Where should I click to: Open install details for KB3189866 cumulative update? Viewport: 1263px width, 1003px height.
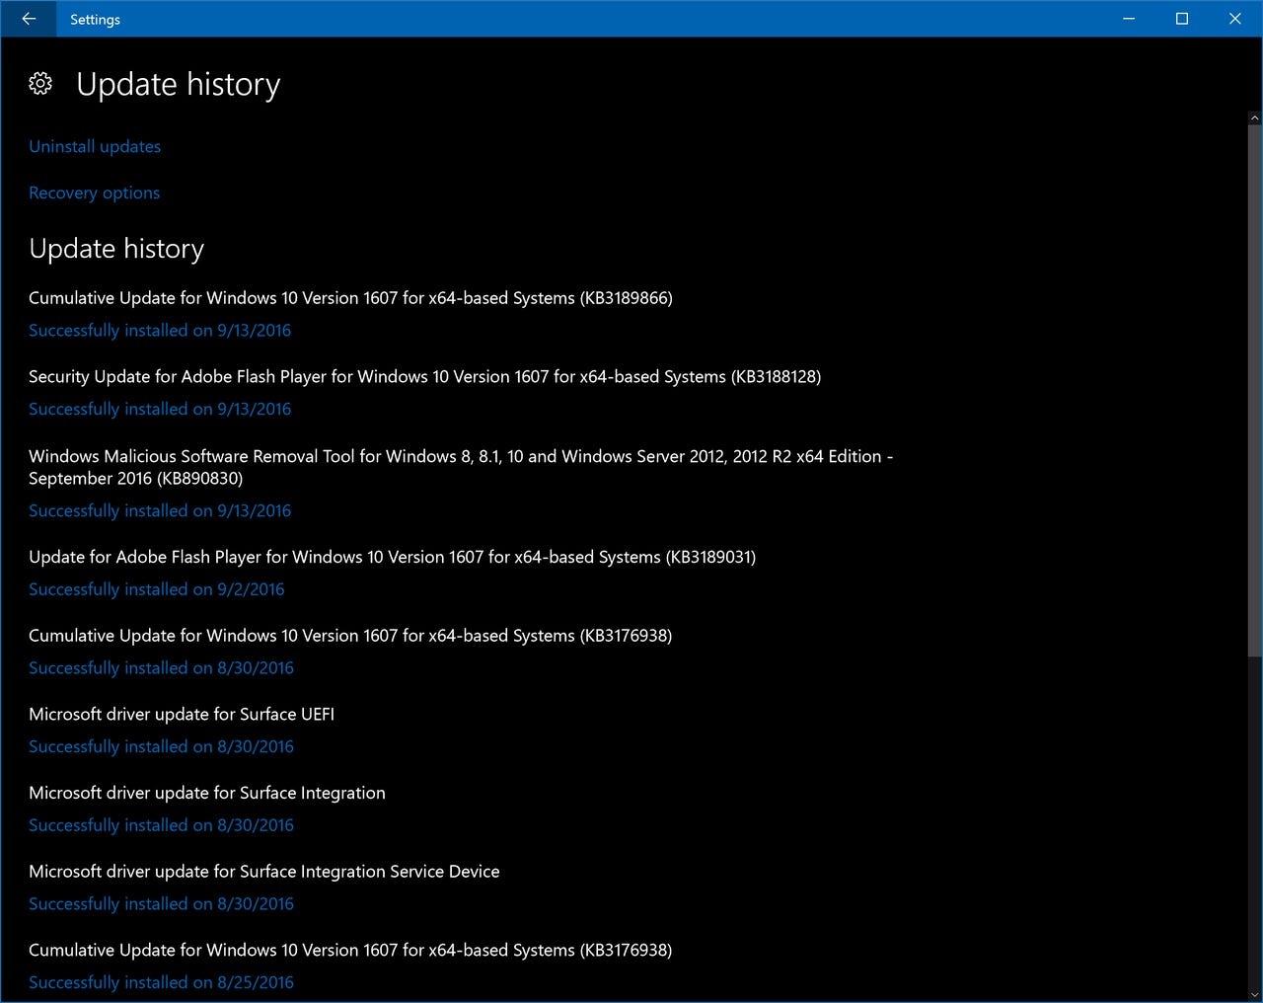pos(350,298)
